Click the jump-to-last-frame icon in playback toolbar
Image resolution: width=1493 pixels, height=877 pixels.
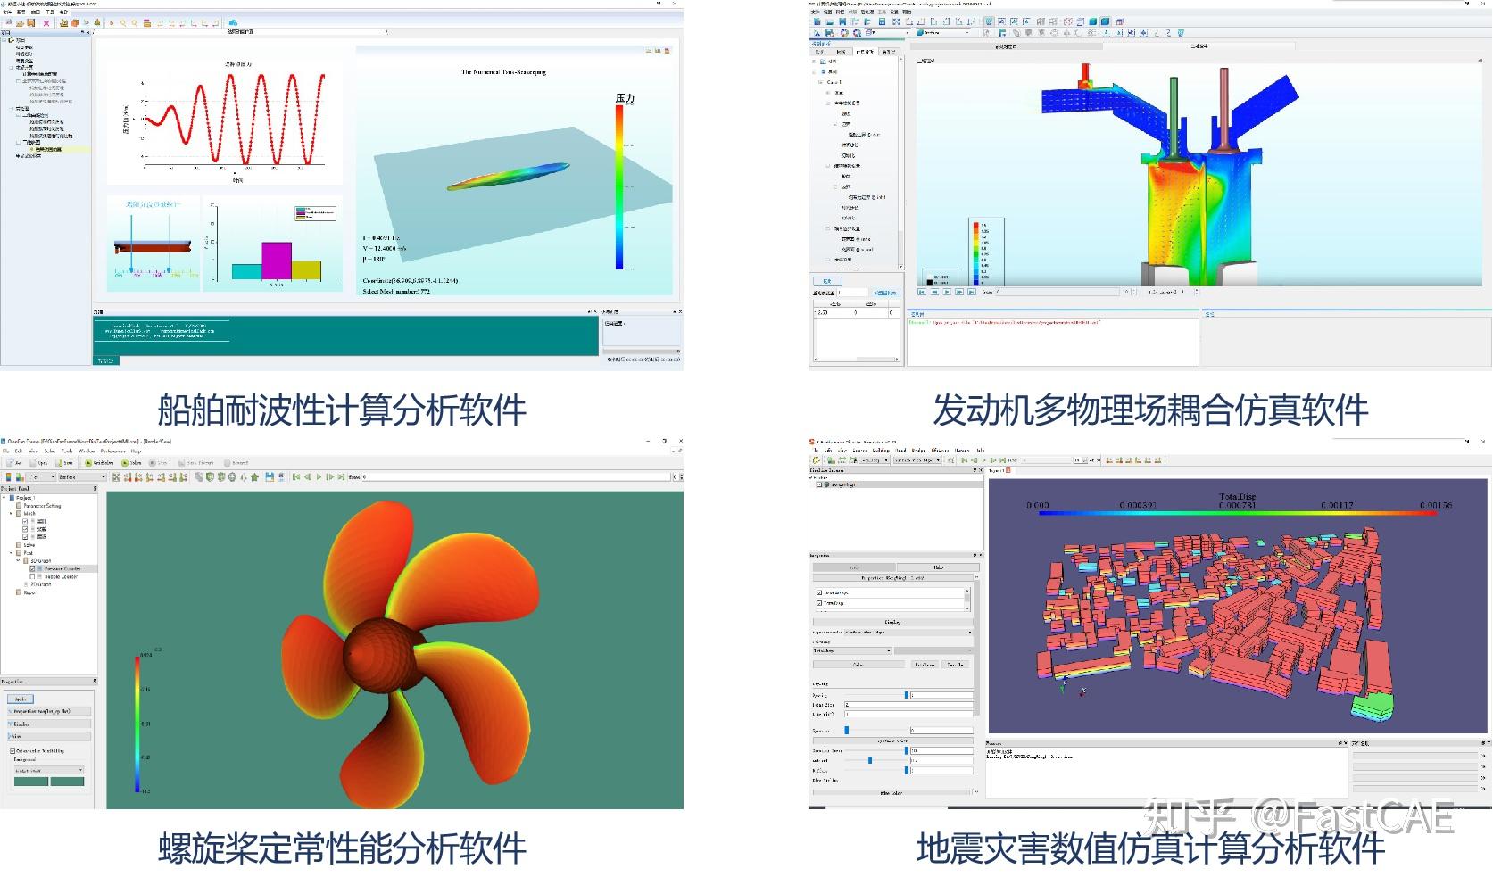[x=341, y=476]
